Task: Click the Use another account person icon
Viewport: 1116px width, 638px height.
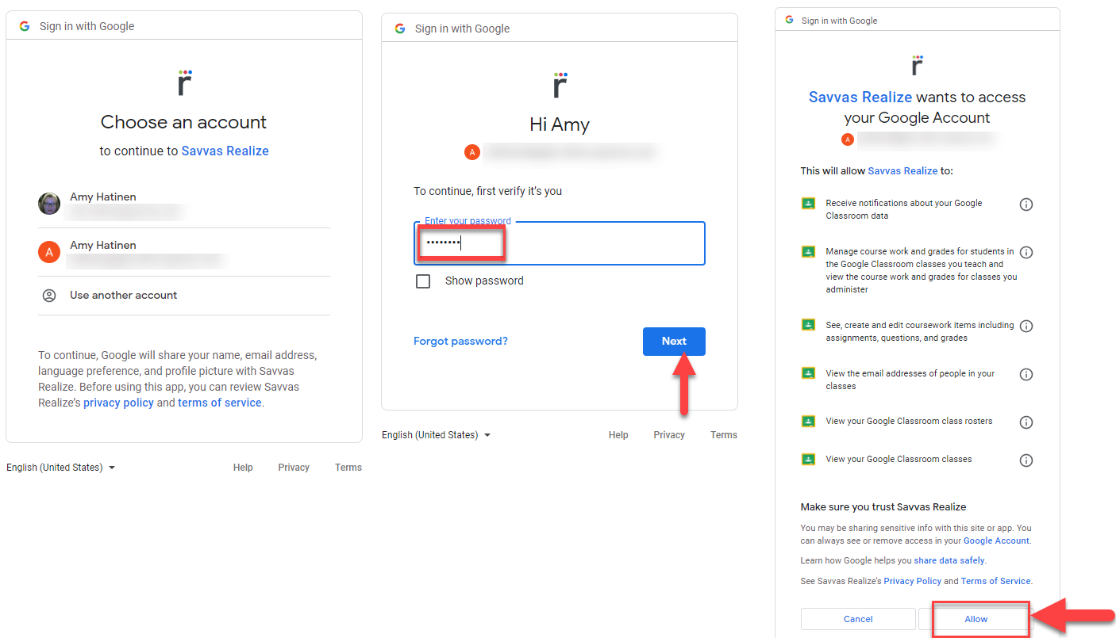Action: pos(48,295)
